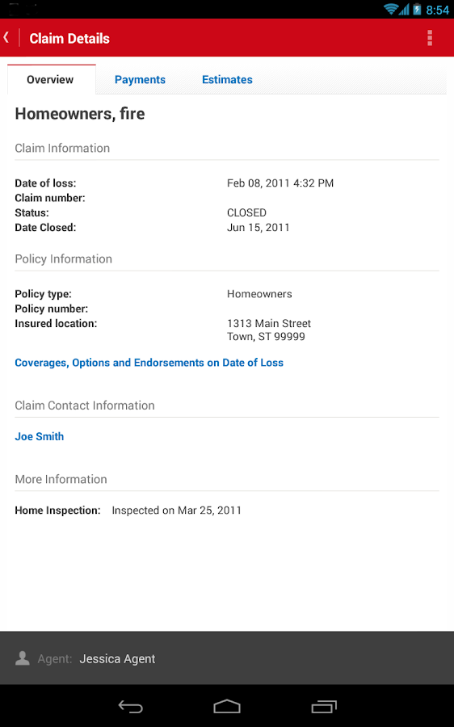Tap the Home Inspection date text

click(x=177, y=511)
